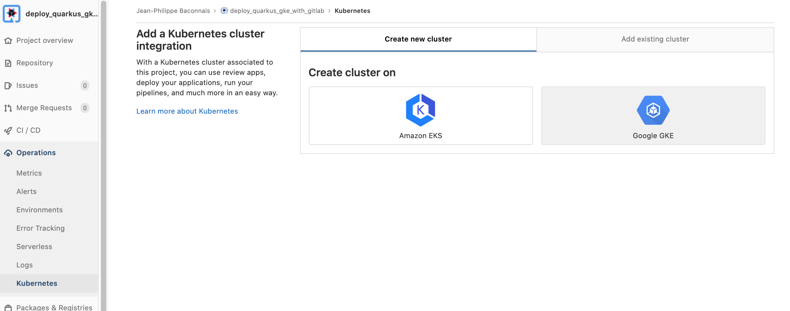This screenshot has width=790, height=311.
Task: Click the Repository file icon
Action: [x=8, y=63]
